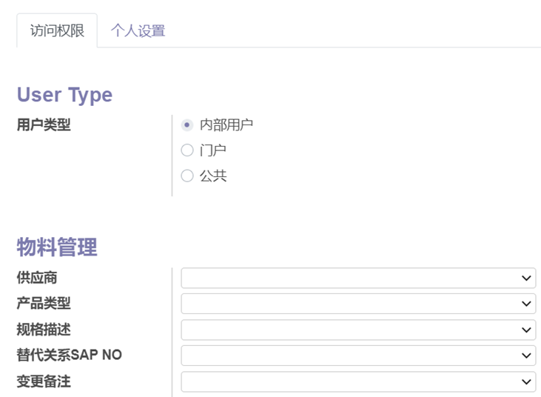
Task: Click the 变更备注 field label
Action: (x=44, y=381)
